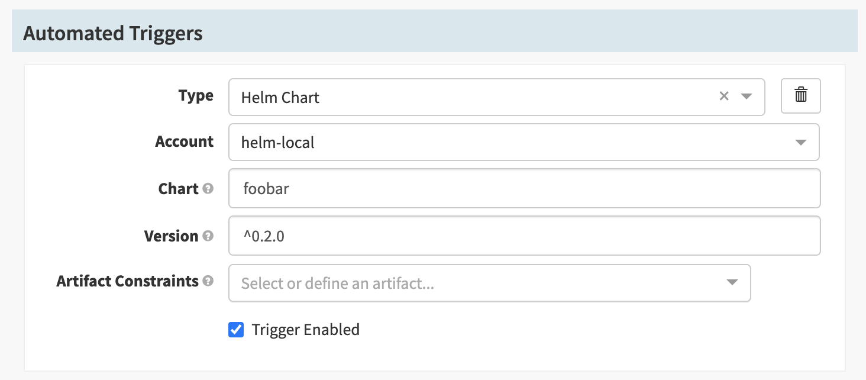Toggle the Trigger Enabled checkbox
This screenshot has height=380, width=866.
tap(236, 330)
